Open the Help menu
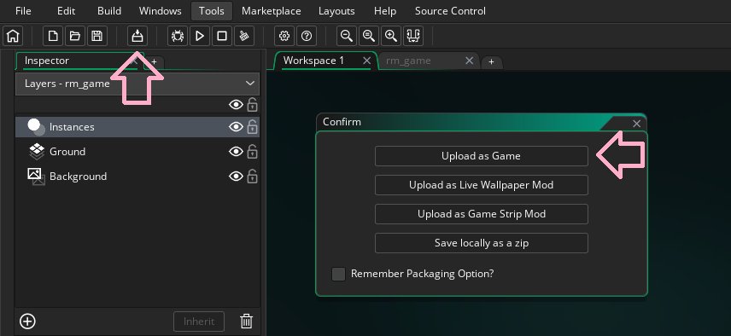The width and height of the screenshot is (731, 336). click(384, 11)
